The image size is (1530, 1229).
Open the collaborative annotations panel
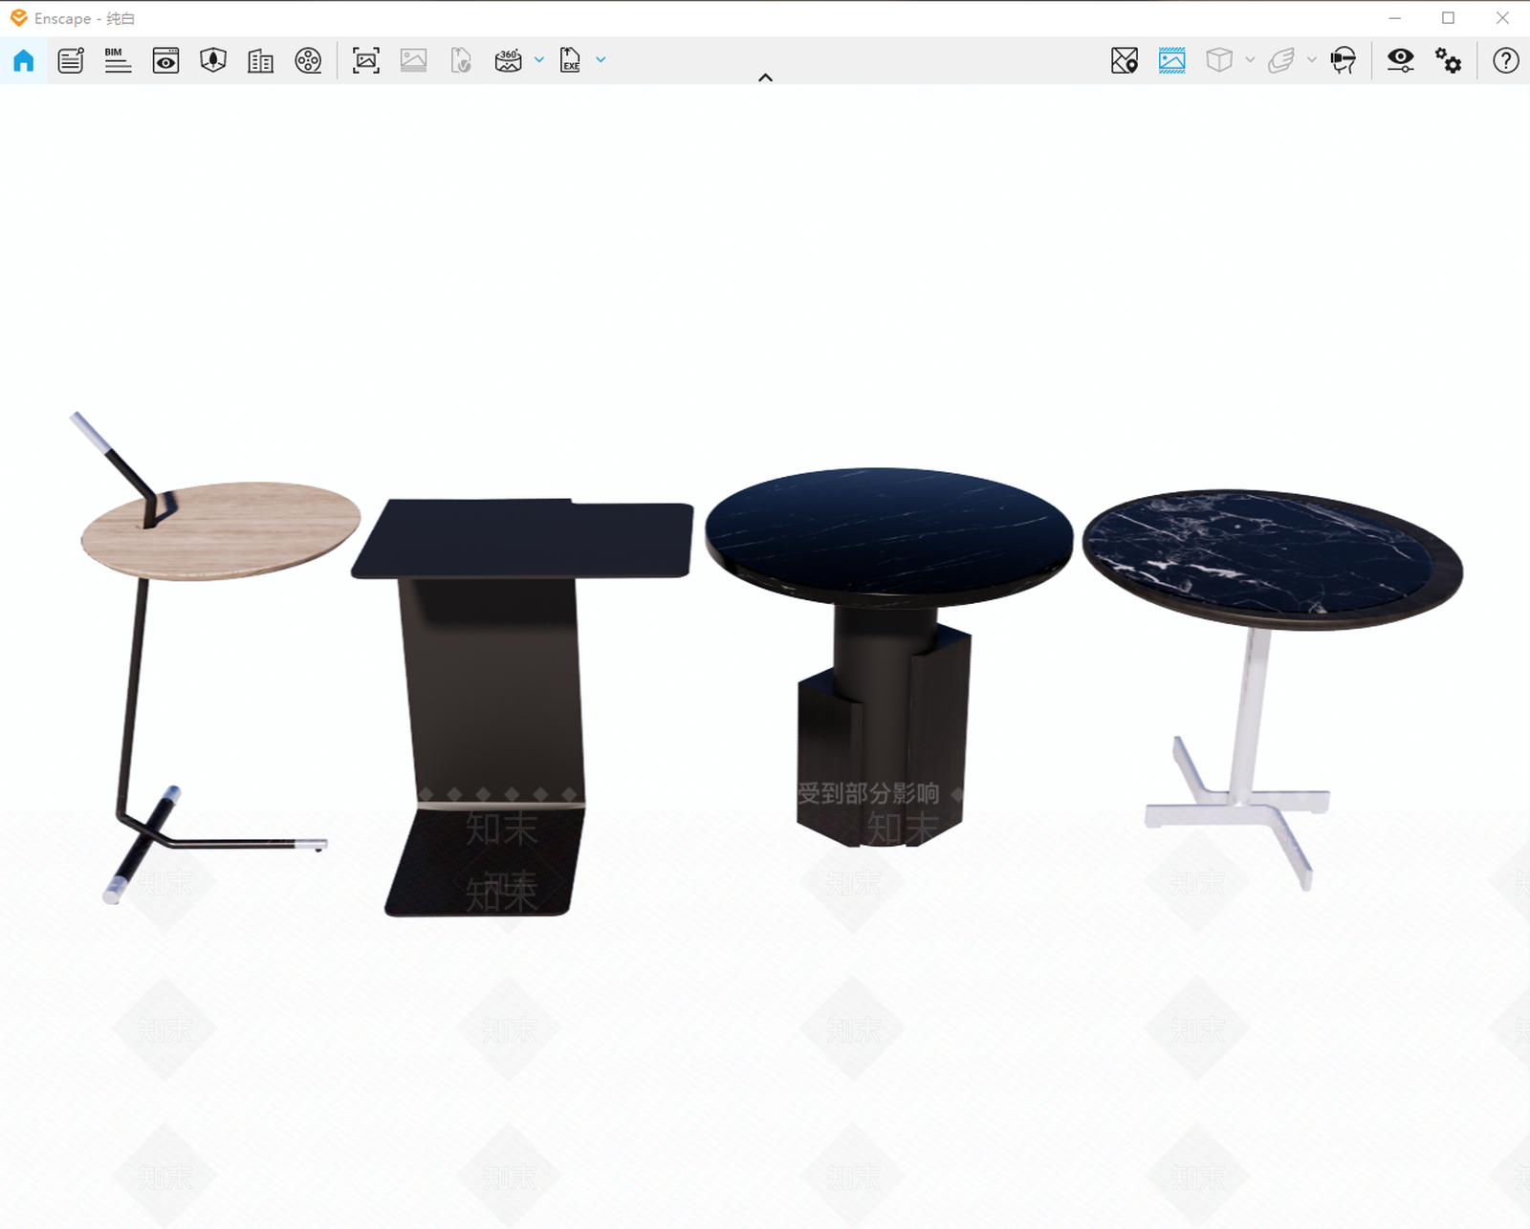(x=71, y=60)
